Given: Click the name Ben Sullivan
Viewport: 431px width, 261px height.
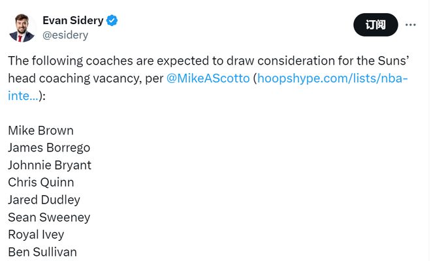Looking at the screenshot, I should click(x=42, y=252).
